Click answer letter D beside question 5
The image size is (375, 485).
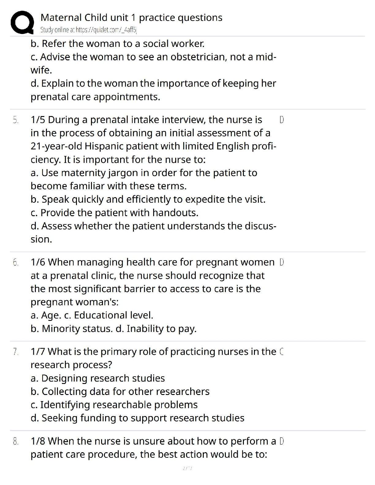282,120
